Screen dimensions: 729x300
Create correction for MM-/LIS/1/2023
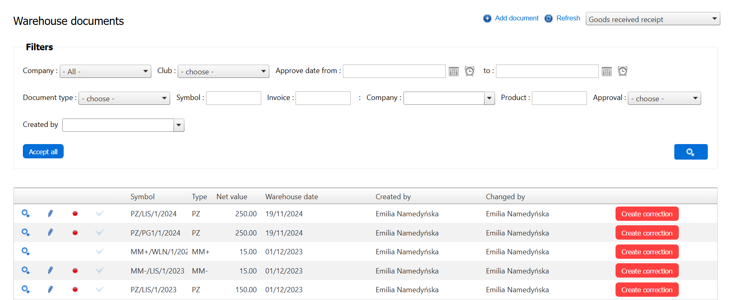[x=647, y=271]
